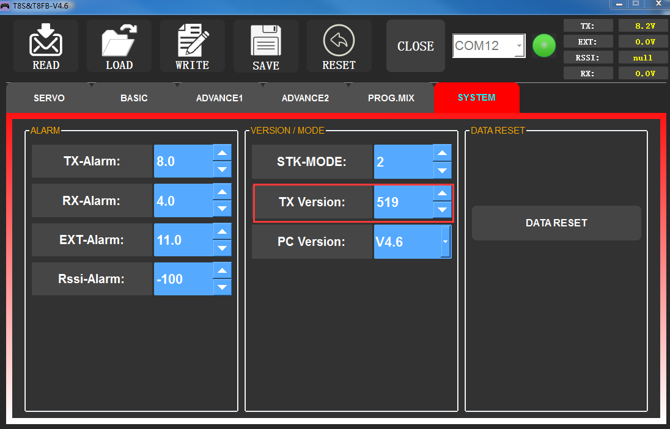This screenshot has height=429, width=670.
Task: Increase the Rssi-Alarm value
Action: tap(222, 270)
